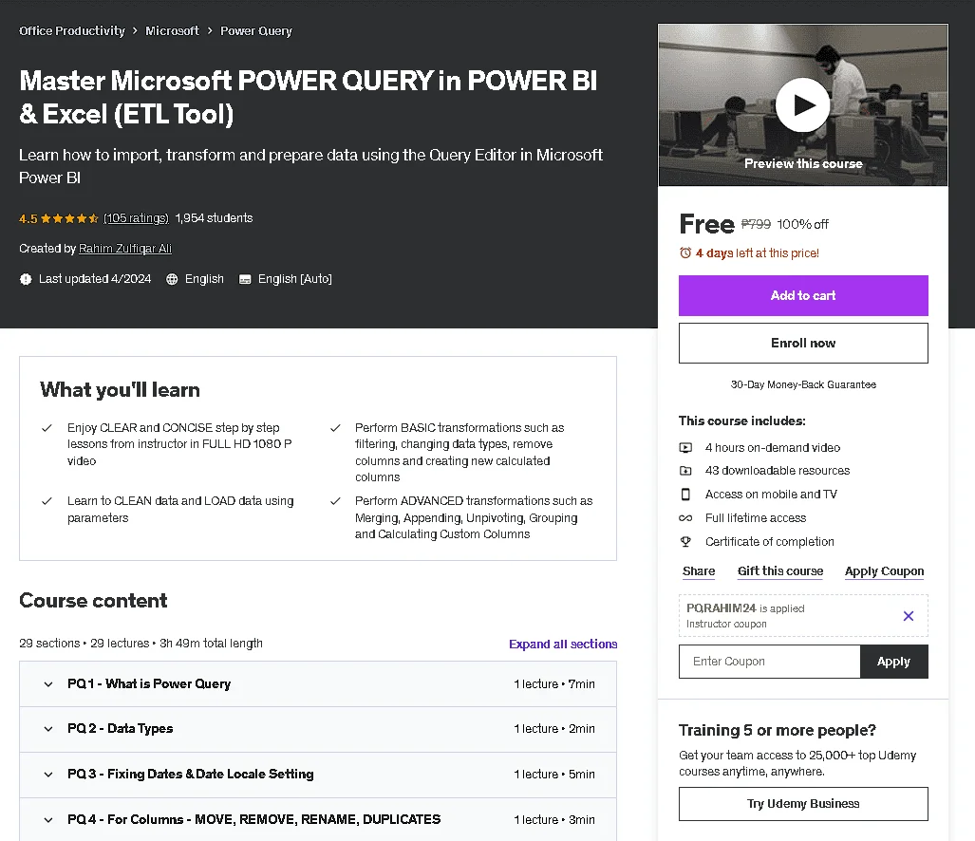This screenshot has width=975, height=841.
Task: Click the star rating icons
Action: (69, 219)
